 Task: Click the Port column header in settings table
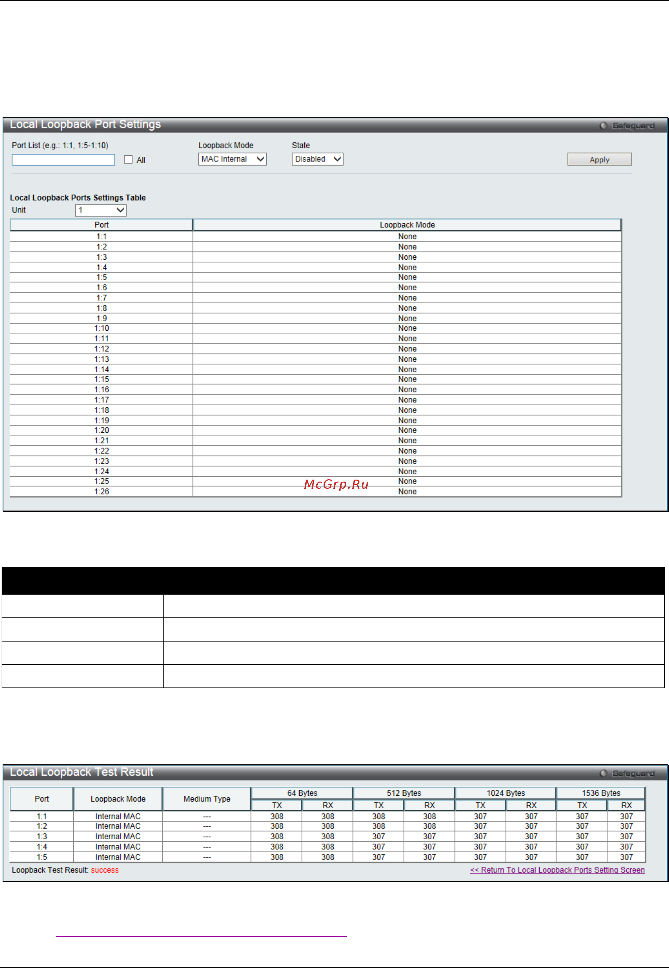coord(101,225)
